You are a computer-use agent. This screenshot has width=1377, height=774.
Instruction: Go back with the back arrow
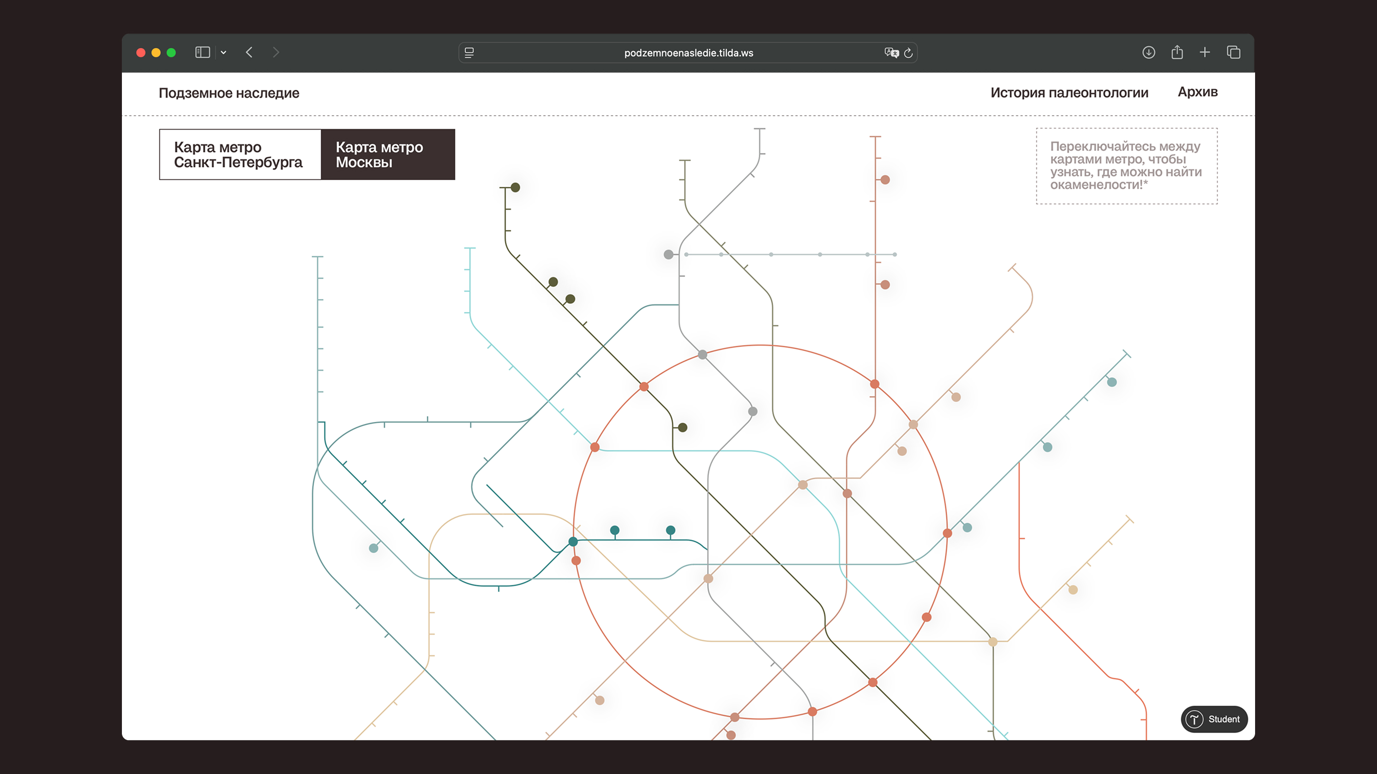tap(249, 53)
